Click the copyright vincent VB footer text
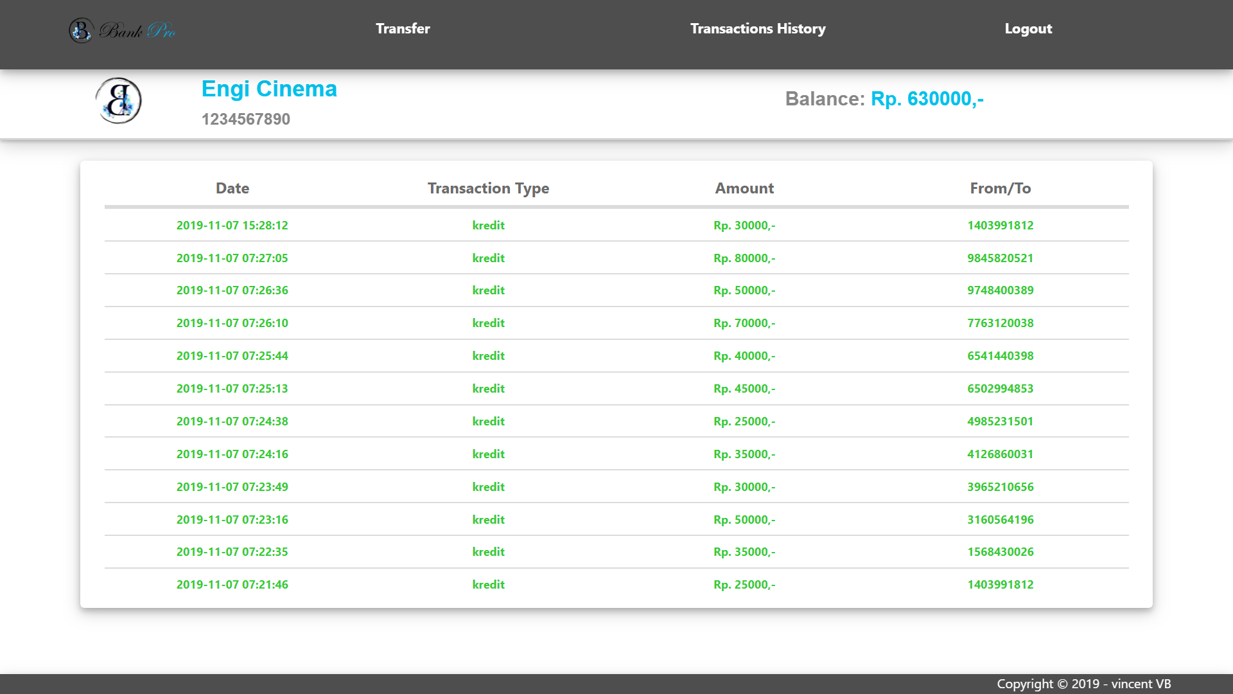Viewport: 1233px width, 694px height. [x=1083, y=684]
